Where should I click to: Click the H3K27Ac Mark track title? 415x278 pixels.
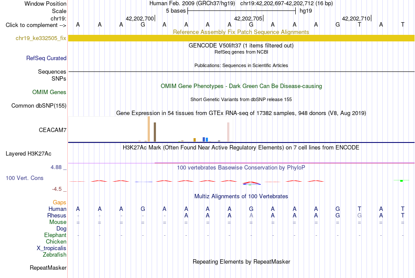point(241,147)
